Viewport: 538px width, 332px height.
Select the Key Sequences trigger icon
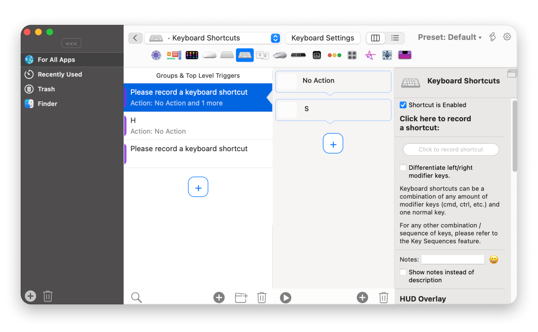pos(262,55)
